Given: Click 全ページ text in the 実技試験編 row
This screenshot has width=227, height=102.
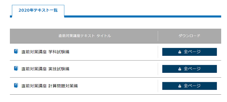Looking at the screenshot, I should (192, 69).
